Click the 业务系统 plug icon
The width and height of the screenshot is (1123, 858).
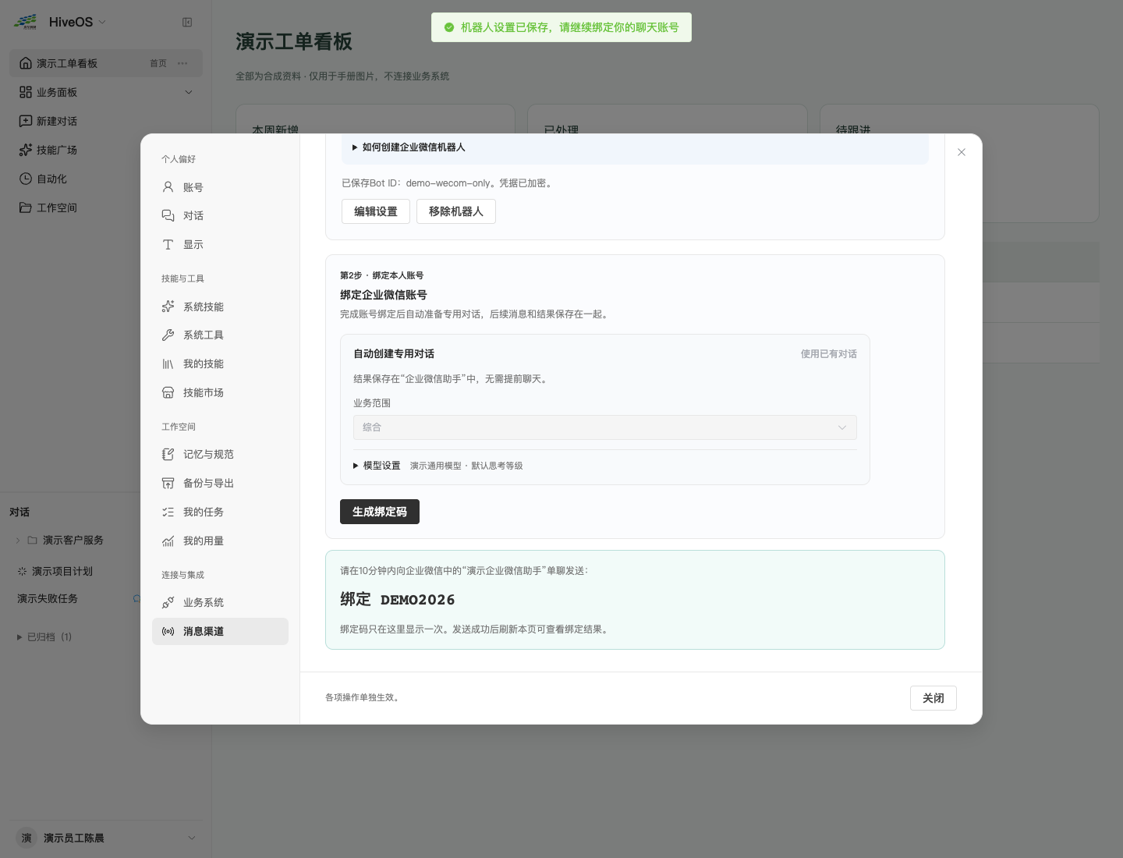pos(168,602)
